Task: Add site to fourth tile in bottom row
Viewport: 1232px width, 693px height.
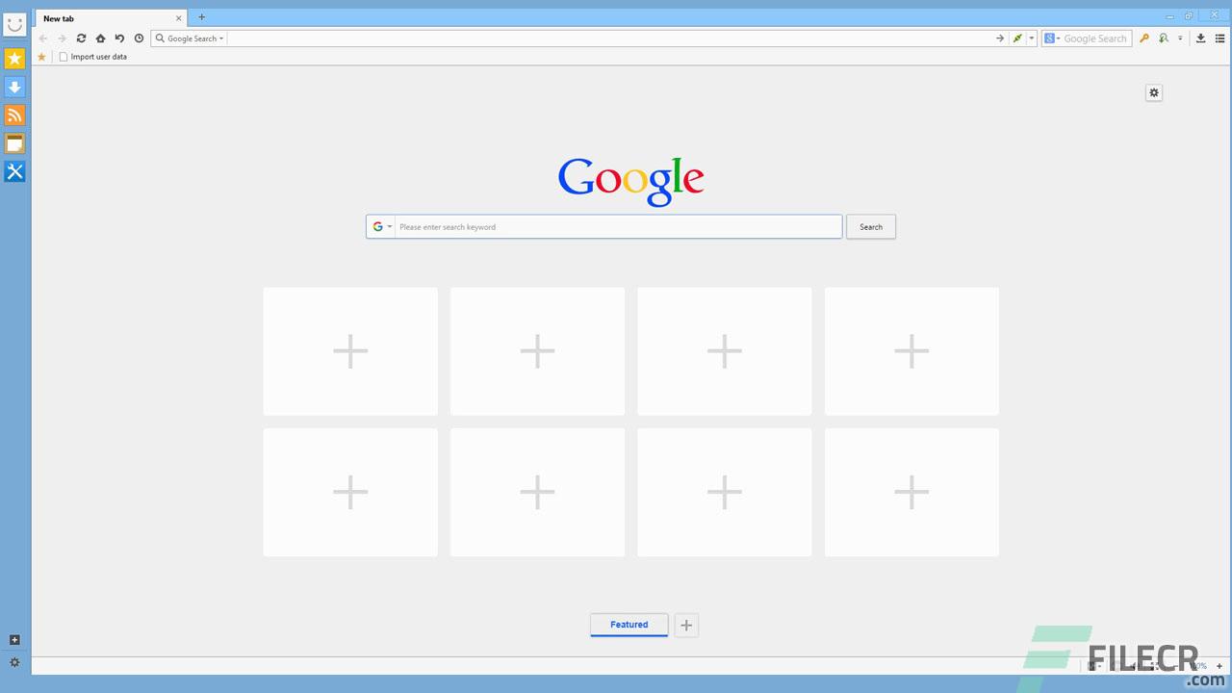Action: coord(911,492)
